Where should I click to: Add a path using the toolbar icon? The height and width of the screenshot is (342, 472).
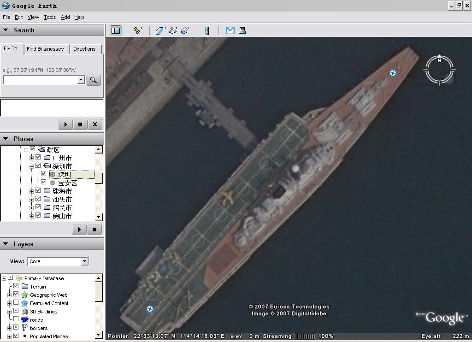pyautogui.click(x=173, y=30)
